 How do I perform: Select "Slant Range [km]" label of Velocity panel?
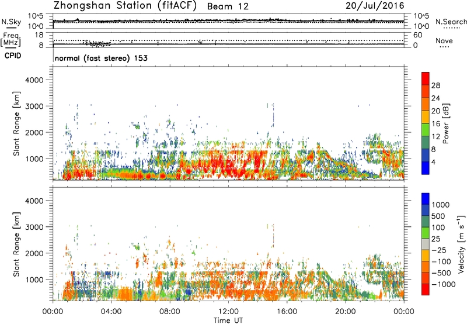pos(16,244)
